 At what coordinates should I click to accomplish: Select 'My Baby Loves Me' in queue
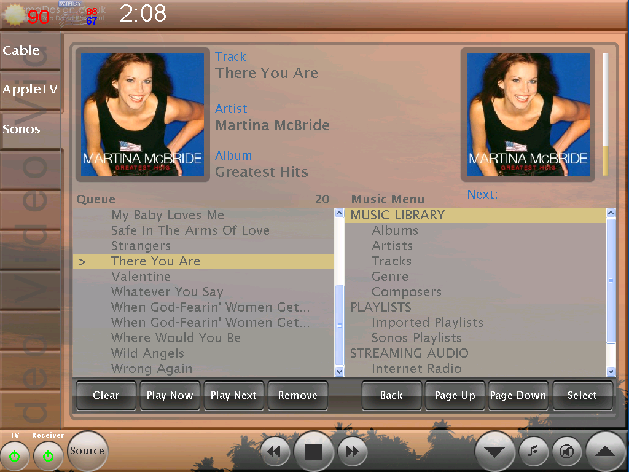pyautogui.click(x=203, y=215)
